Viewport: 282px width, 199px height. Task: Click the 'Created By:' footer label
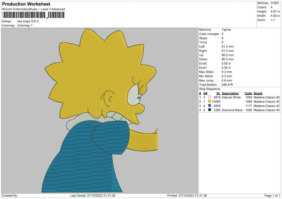click(x=10, y=196)
